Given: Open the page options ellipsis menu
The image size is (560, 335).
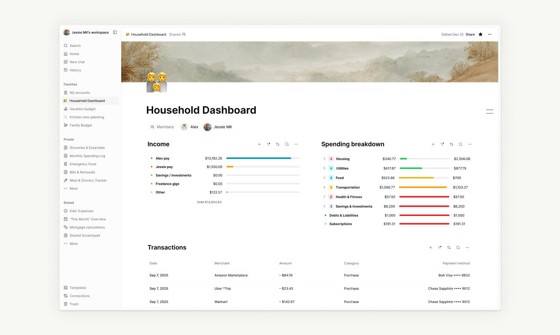Looking at the screenshot, I should point(489,34).
